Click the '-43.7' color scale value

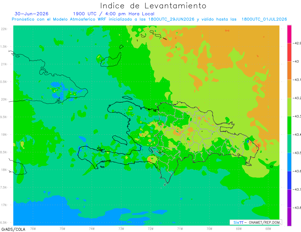pyautogui.click(x=297, y=189)
